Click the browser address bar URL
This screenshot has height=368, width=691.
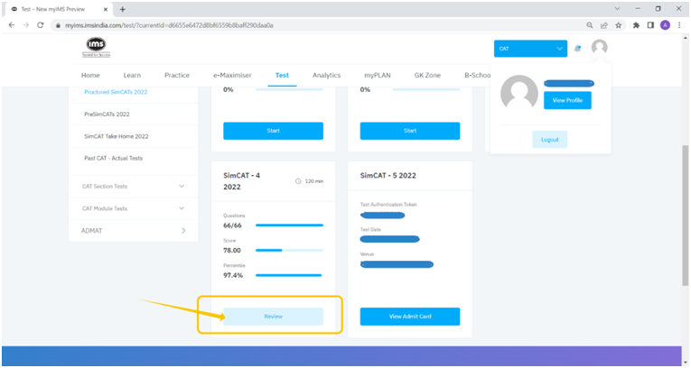(x=169, y=25)
